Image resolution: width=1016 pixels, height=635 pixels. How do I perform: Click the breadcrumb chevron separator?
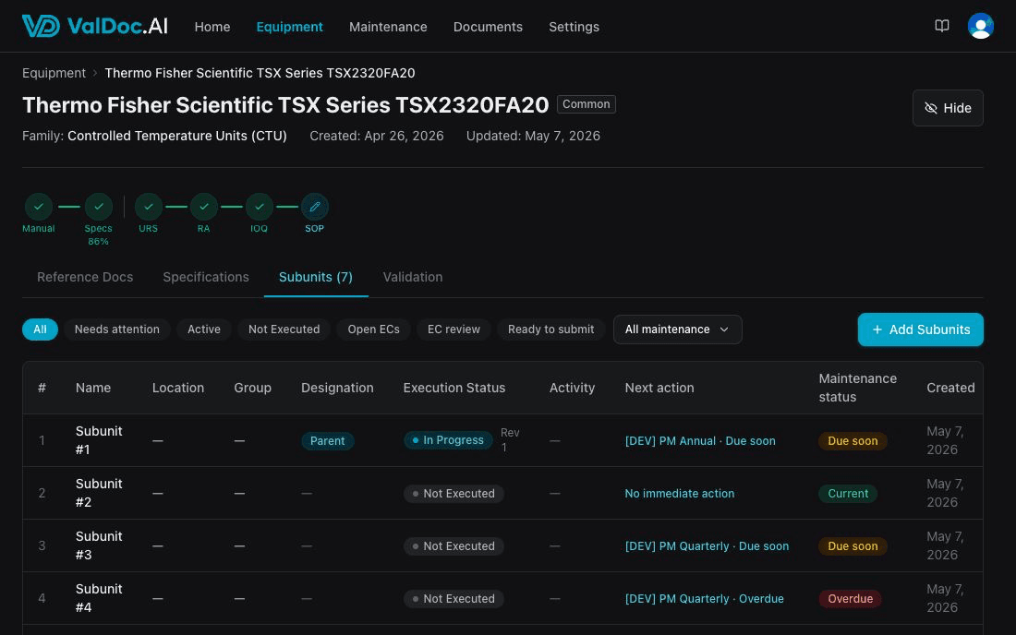[94, 73]
